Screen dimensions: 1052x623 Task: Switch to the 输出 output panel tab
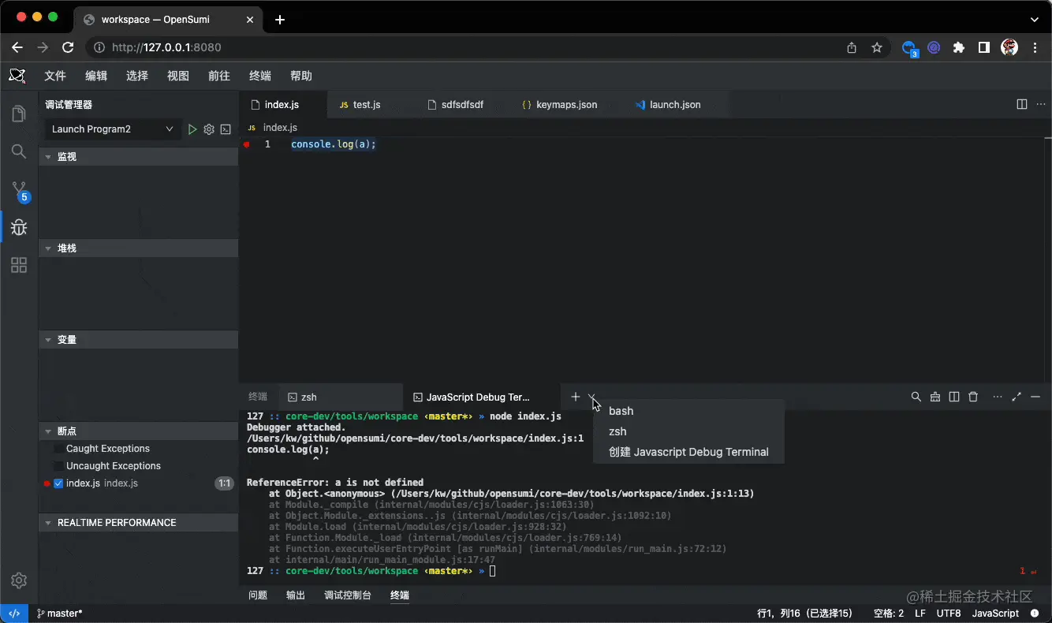pos(296,595)
